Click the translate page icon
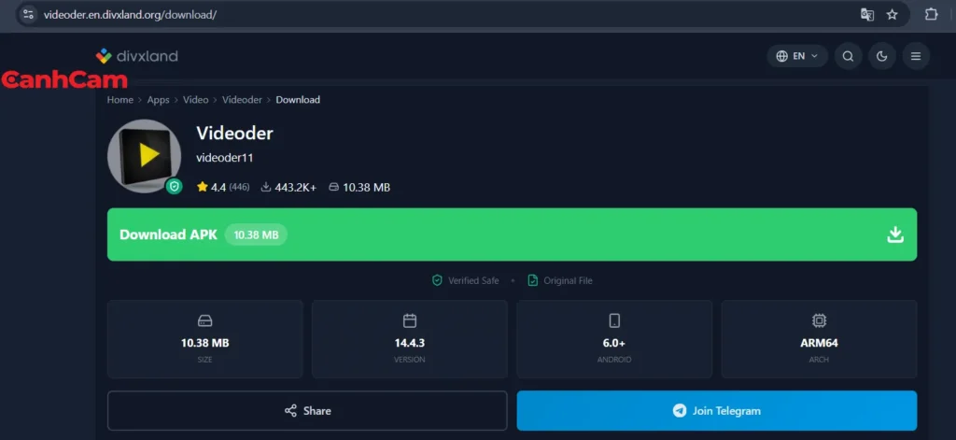This screenshot has height=440, width=956. coord(867,15)
